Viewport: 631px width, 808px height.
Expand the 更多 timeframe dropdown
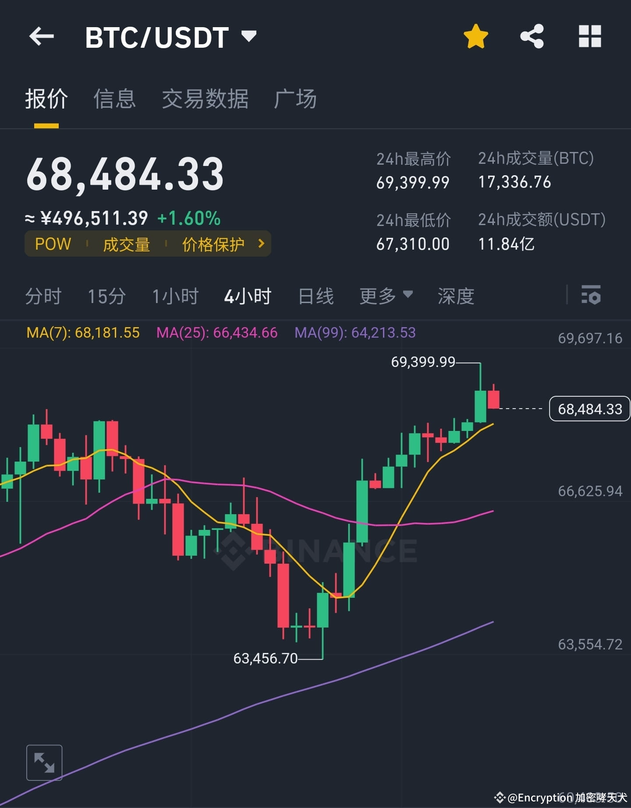[385, 296]
